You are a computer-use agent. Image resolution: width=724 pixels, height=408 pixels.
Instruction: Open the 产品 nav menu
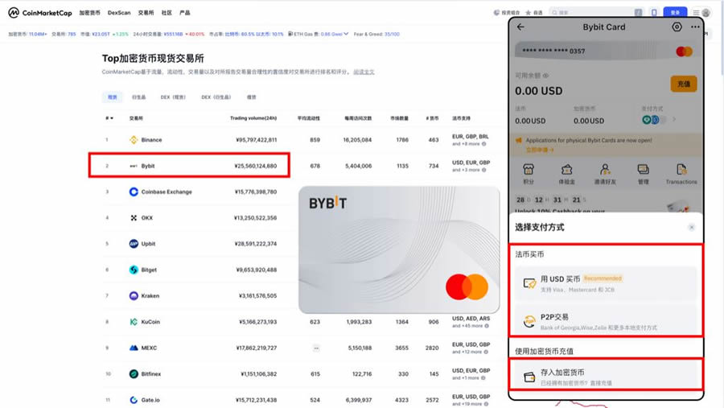tap(185, 13)
